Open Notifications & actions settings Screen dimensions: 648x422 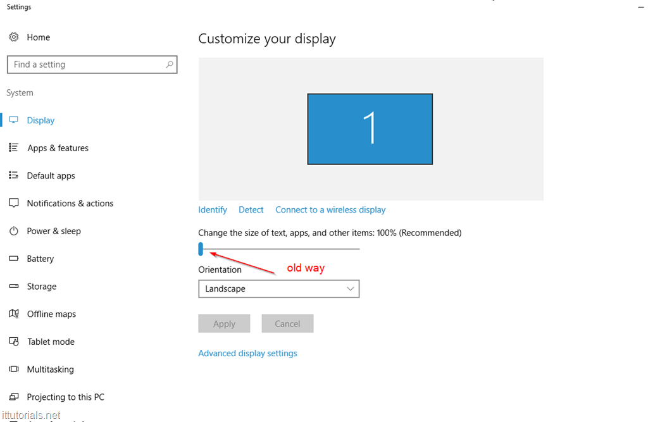click(14, 203)
